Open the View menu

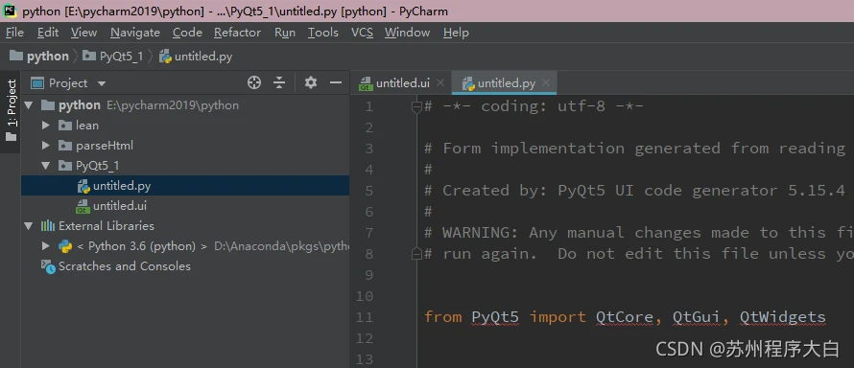click(x=83, y=33)
